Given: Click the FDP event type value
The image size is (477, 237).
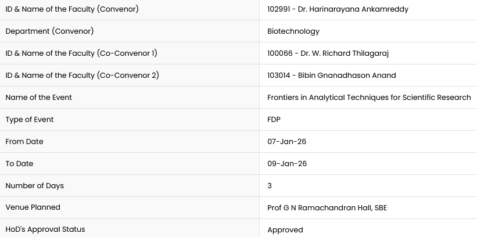Looking at the screenshot, I should pos(274,120).
